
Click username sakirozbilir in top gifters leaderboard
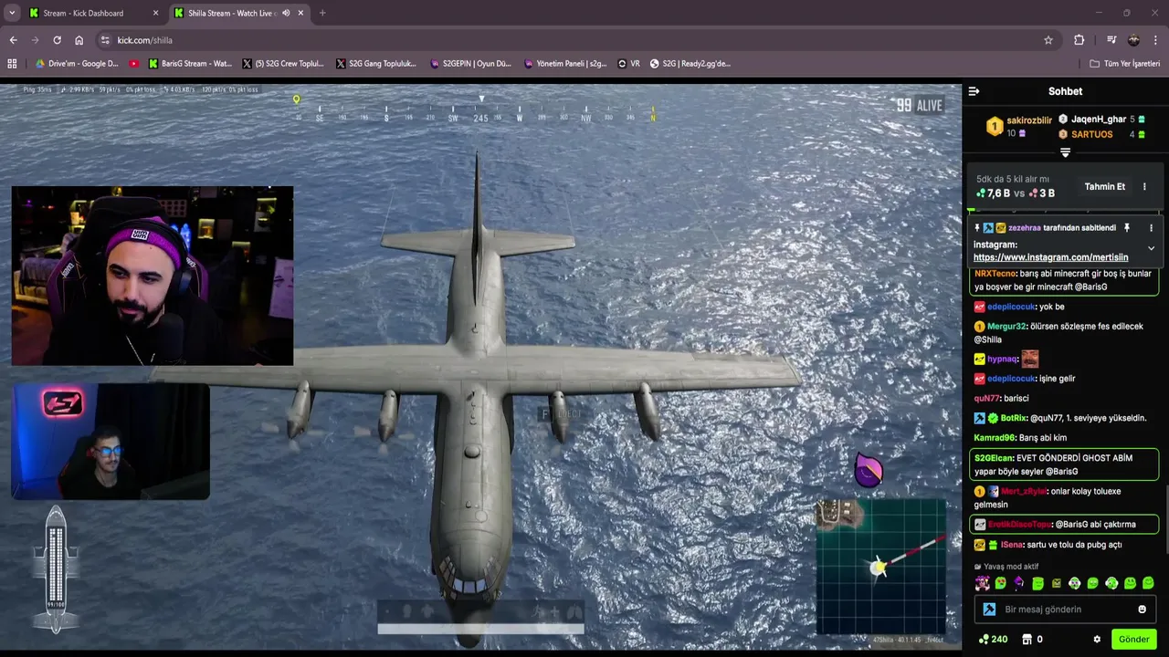(1029, 120)
